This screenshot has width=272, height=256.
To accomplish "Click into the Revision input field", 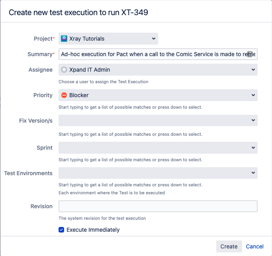I will coord(158,206).
